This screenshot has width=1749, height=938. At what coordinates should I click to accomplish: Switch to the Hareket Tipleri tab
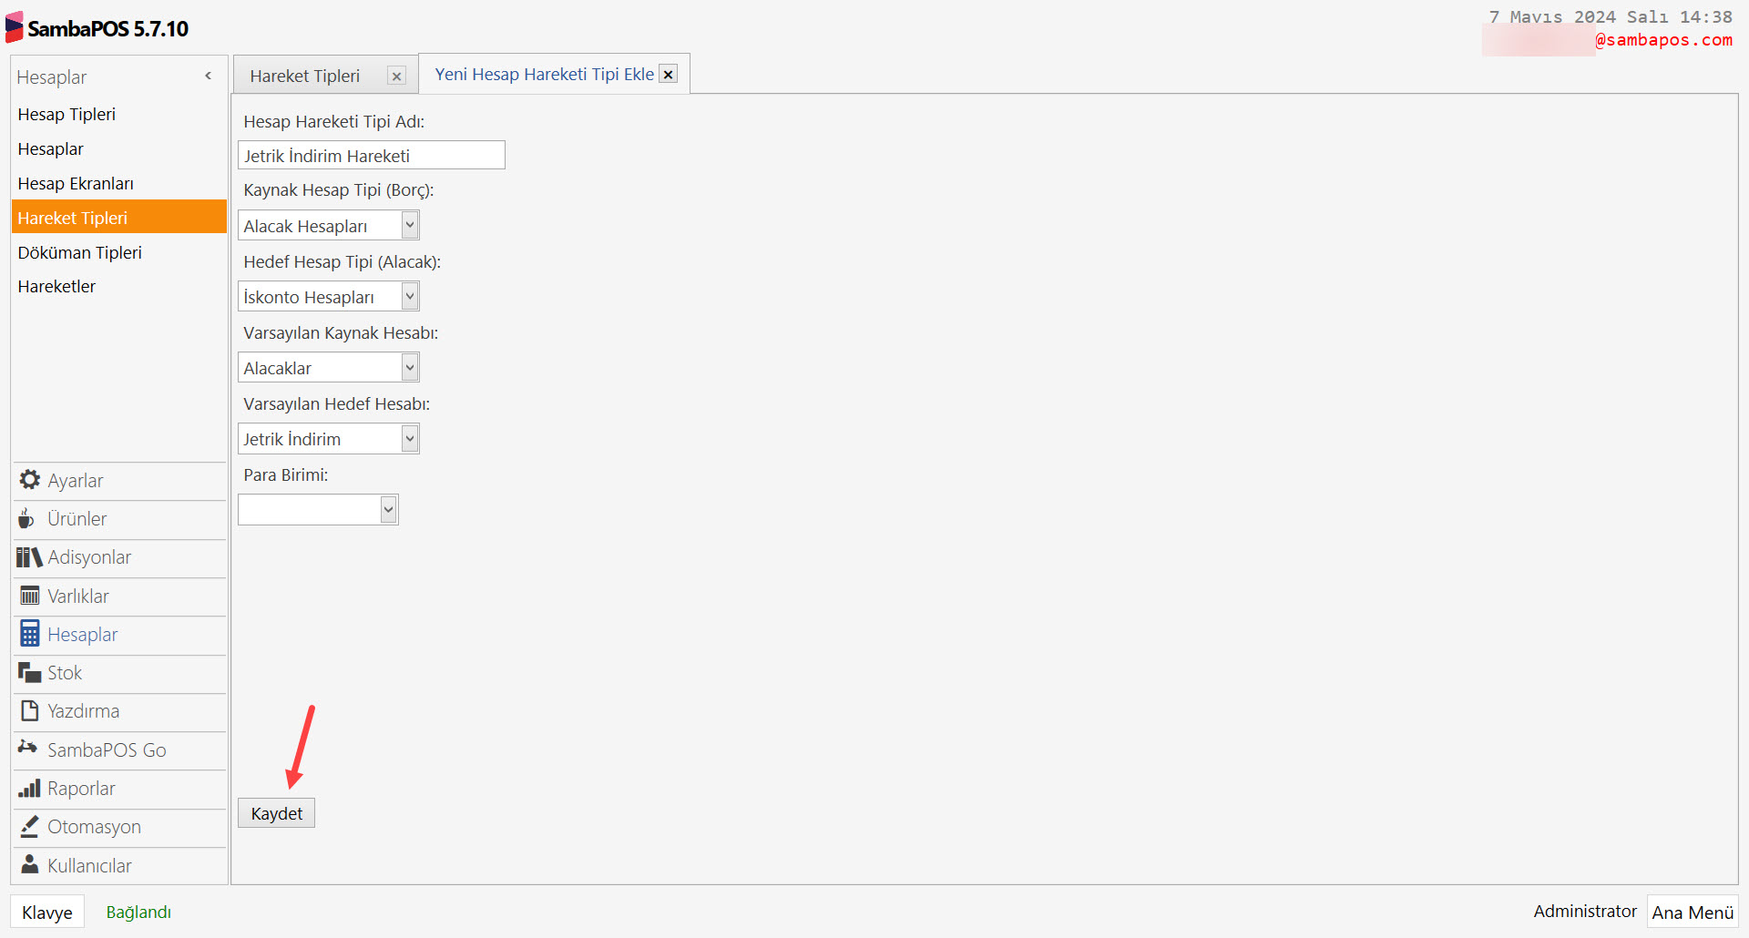(x=305, y=76)
